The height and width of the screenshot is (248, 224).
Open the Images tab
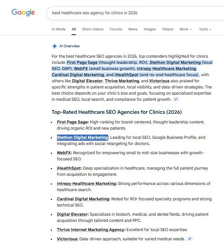pos(150,29)
